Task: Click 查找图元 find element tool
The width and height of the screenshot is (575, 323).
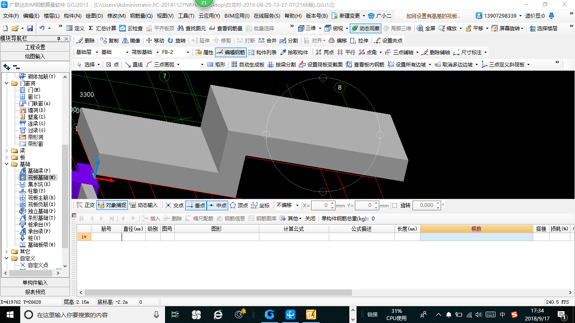Action: tap(192, 28)
